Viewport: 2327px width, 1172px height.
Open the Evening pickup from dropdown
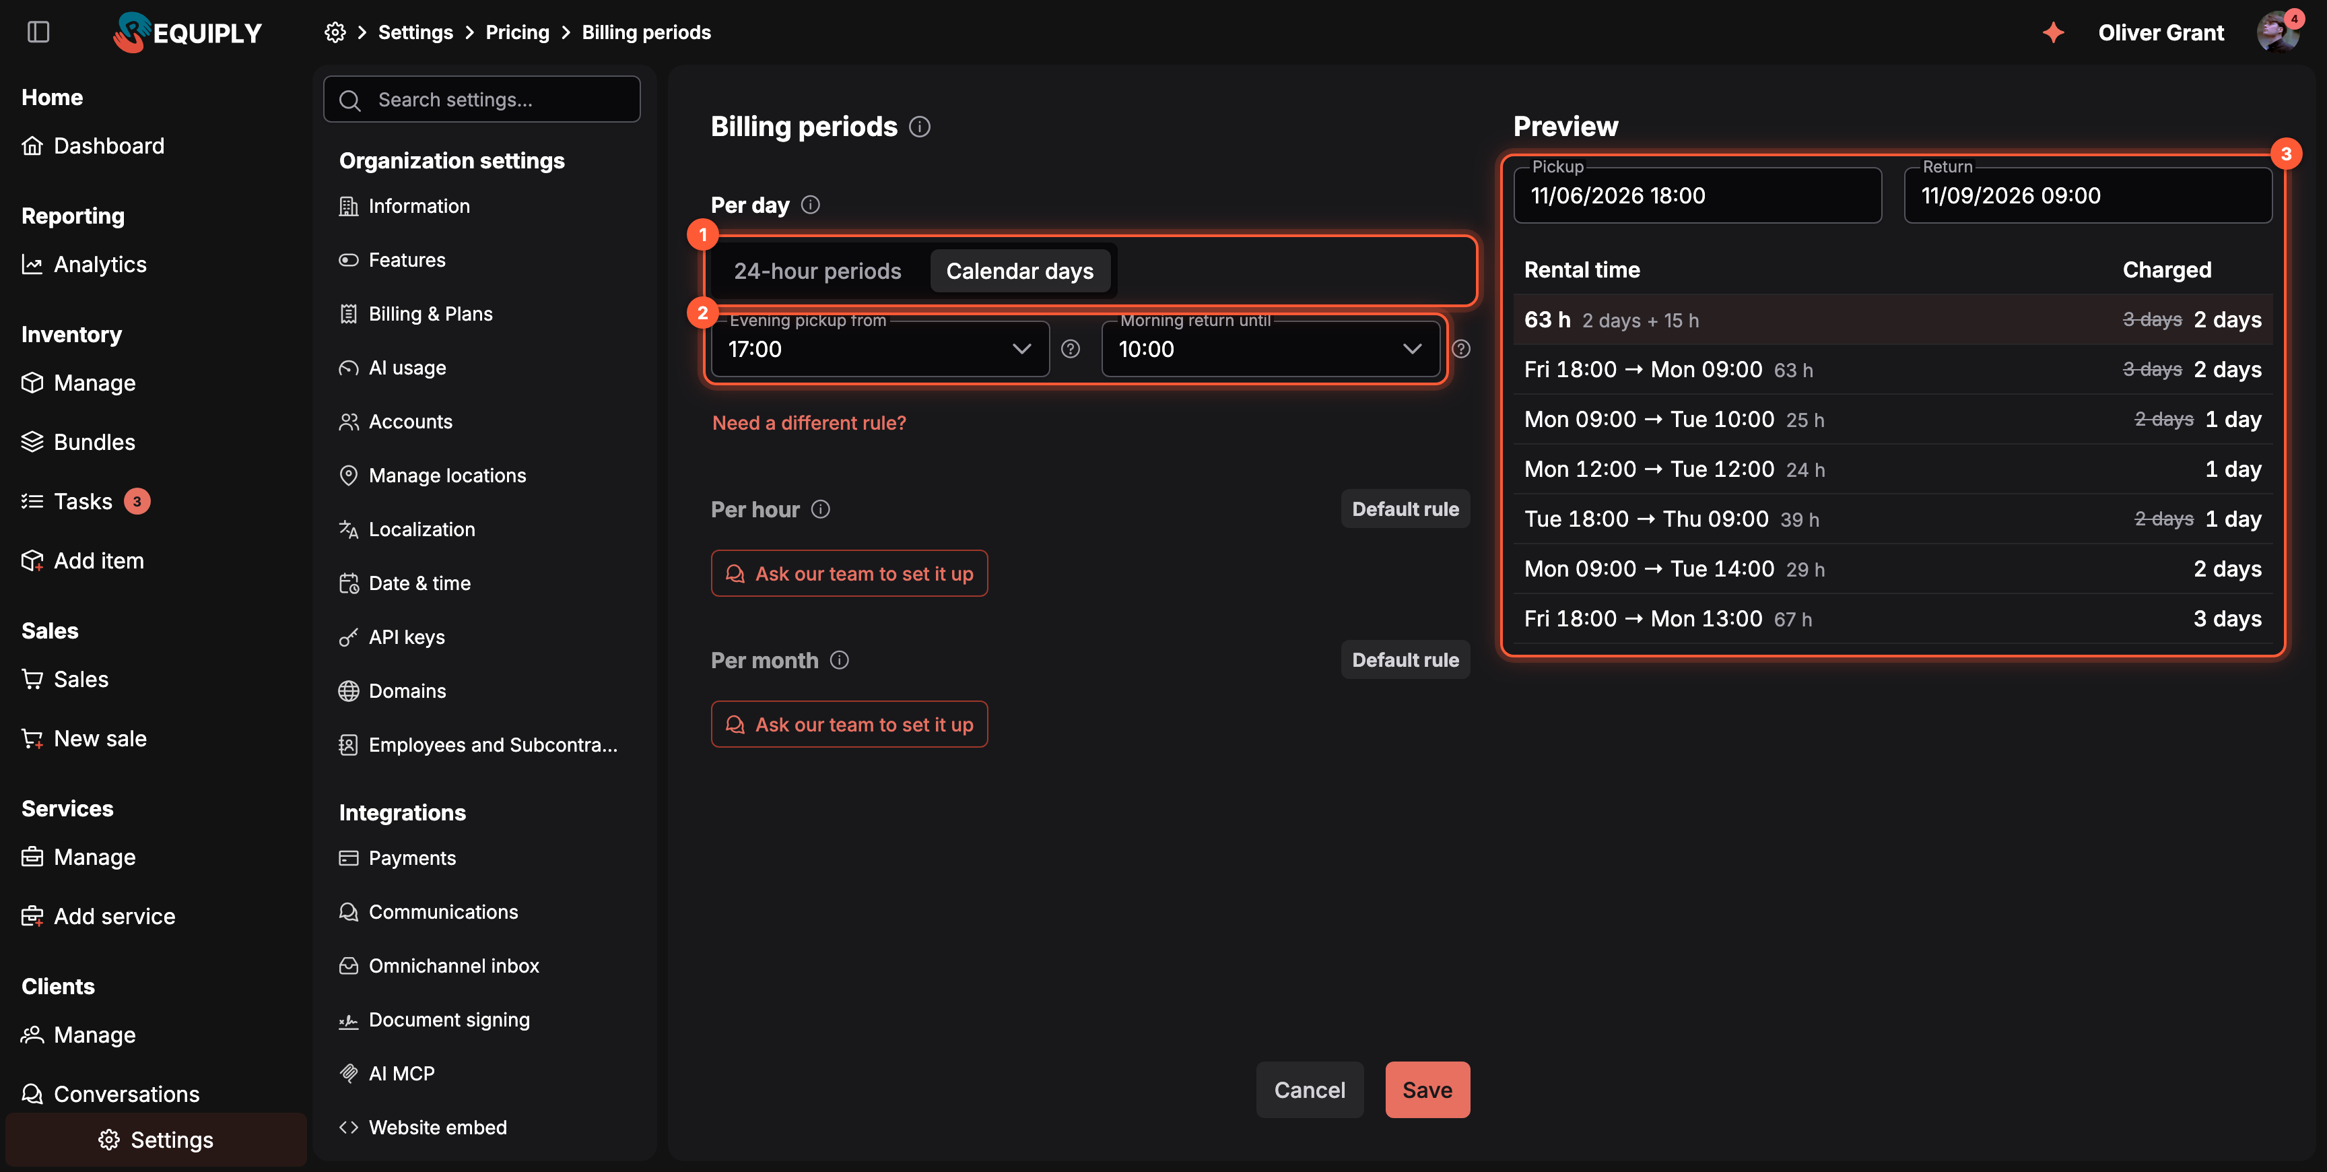coord(880,349)
